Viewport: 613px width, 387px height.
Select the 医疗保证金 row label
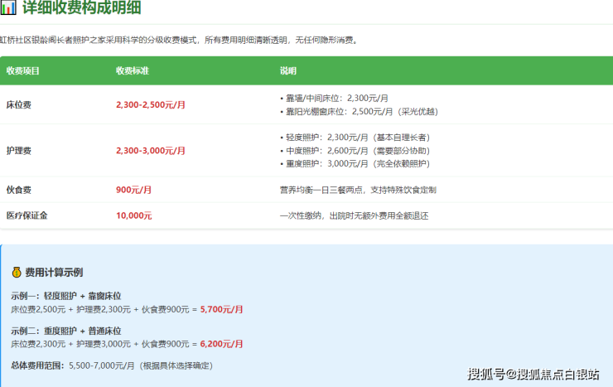tap(27, 215)
